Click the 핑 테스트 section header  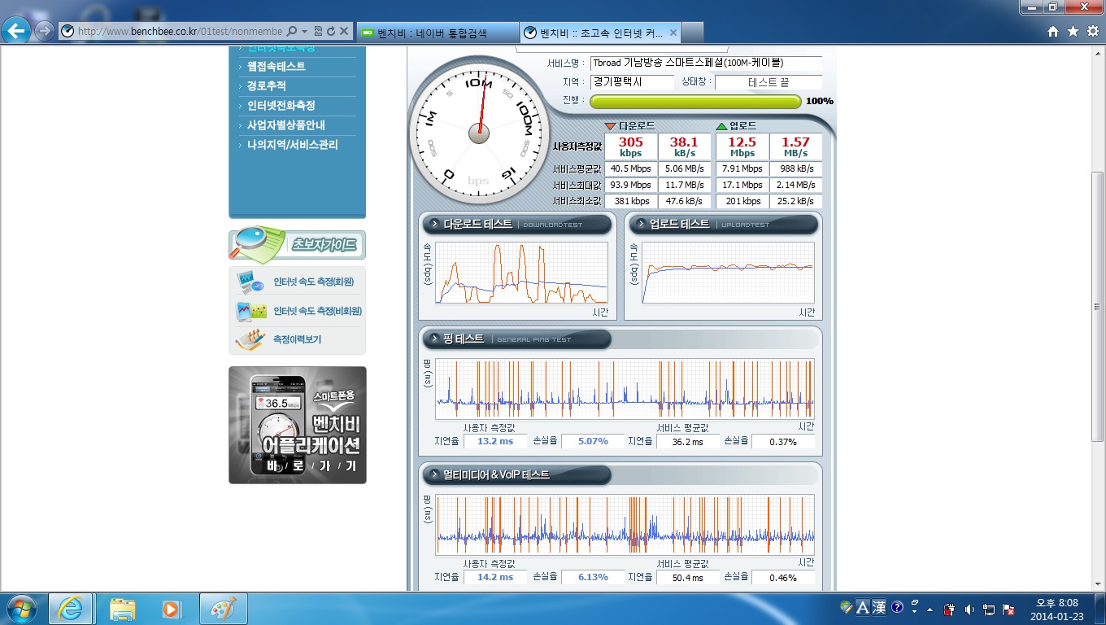[517, 339]
